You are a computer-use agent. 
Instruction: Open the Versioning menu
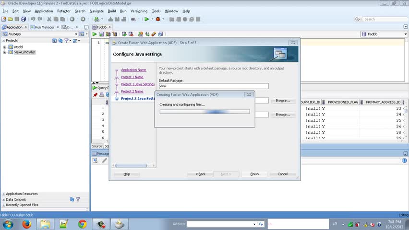[x=139, y=11]
